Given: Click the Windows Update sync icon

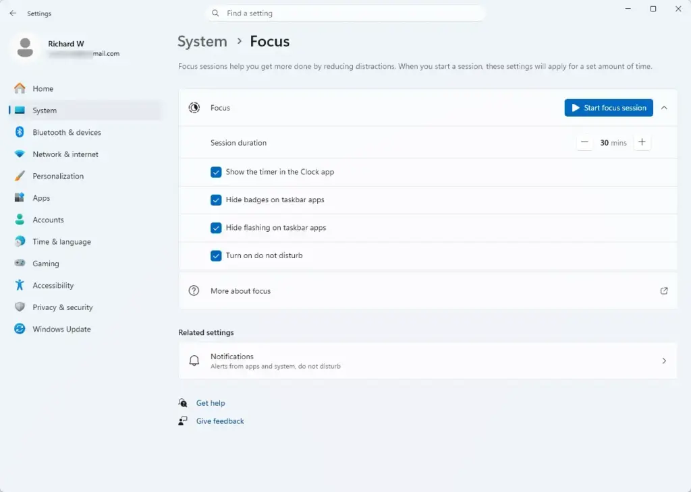Looking at the screenshot, I should coord(20,329).
